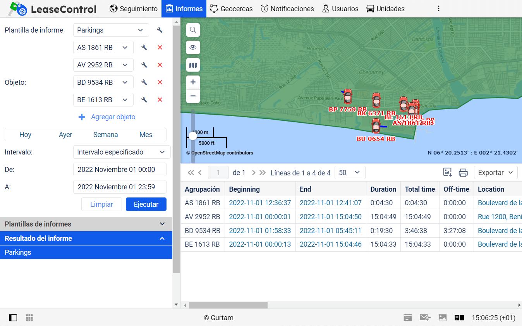Screen dimensions: 522x326
Task: Change the rows-per-page 50 dropdown
Action: (350, 173)
